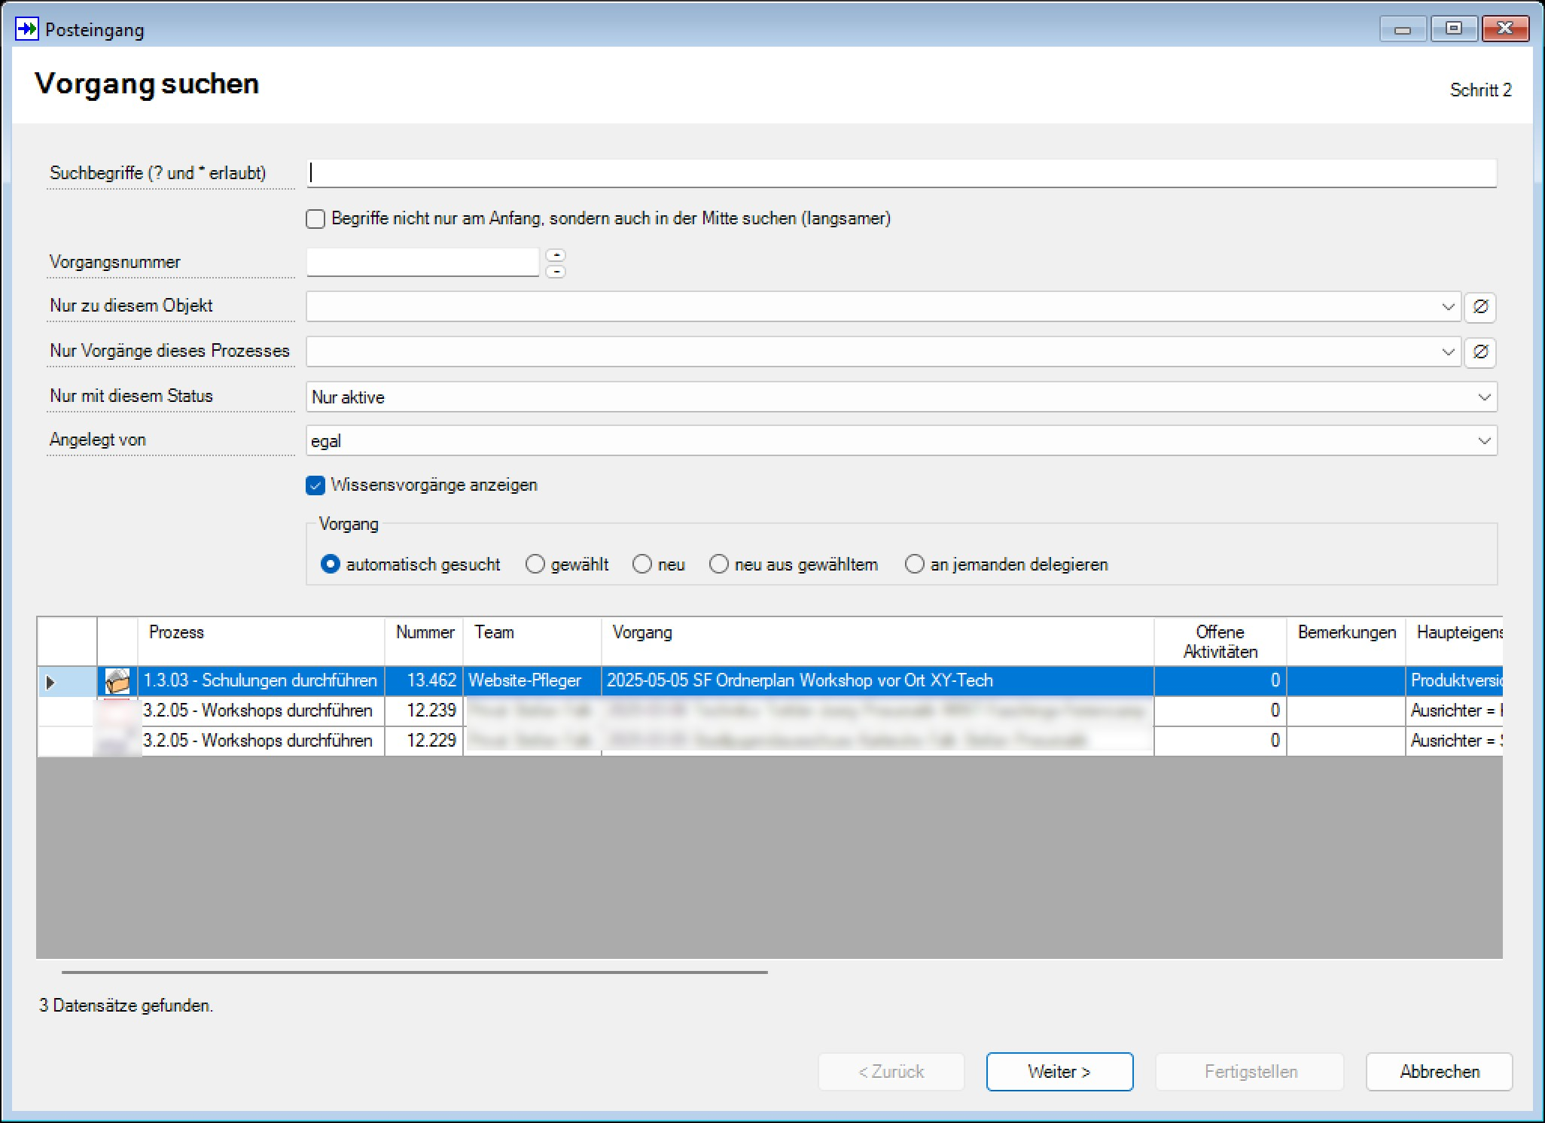Open 'Nur Vorgänge dieses Prozesses' dropdown

(x=1447, y=352)
